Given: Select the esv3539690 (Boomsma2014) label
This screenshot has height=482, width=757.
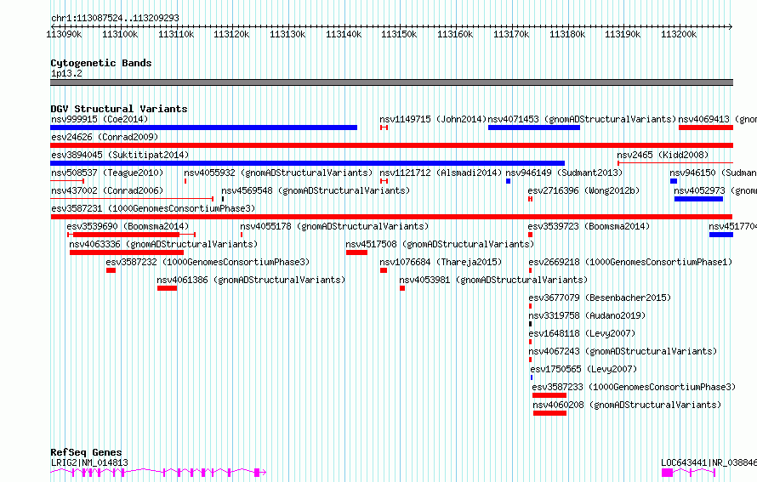Looking at the screenshot, I should point(128,226).
